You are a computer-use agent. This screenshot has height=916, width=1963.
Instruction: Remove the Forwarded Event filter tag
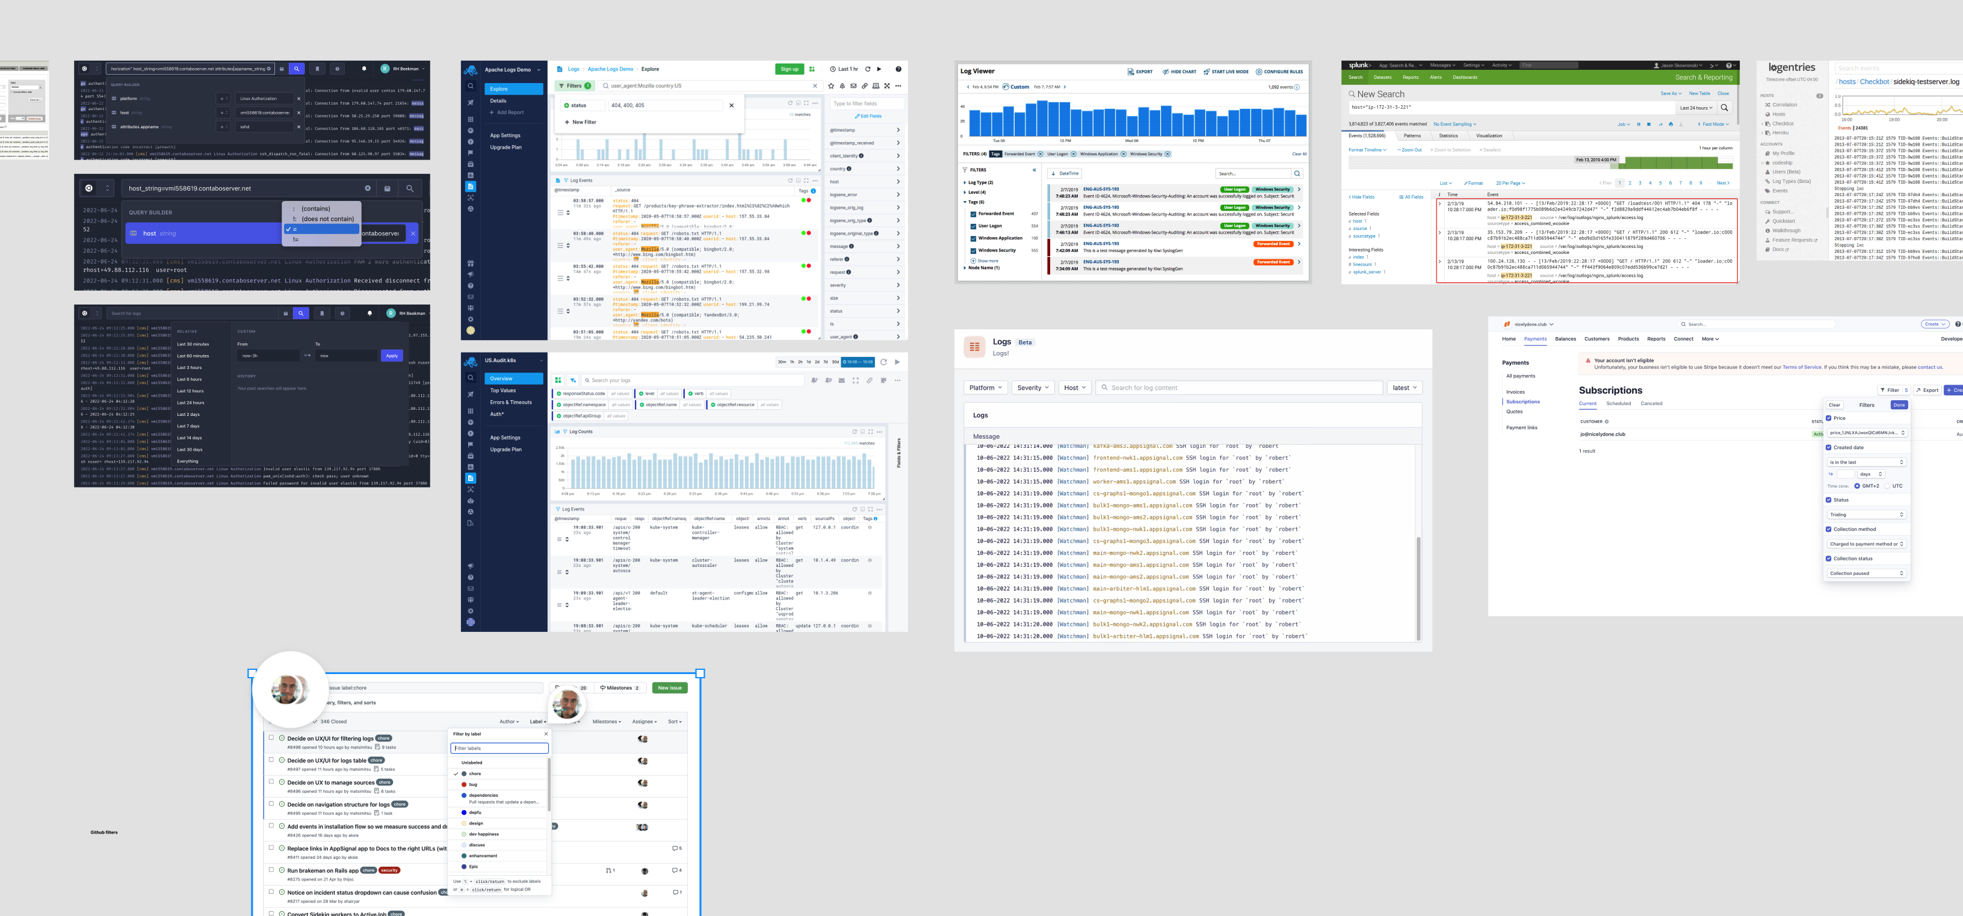pos(1040,154)
